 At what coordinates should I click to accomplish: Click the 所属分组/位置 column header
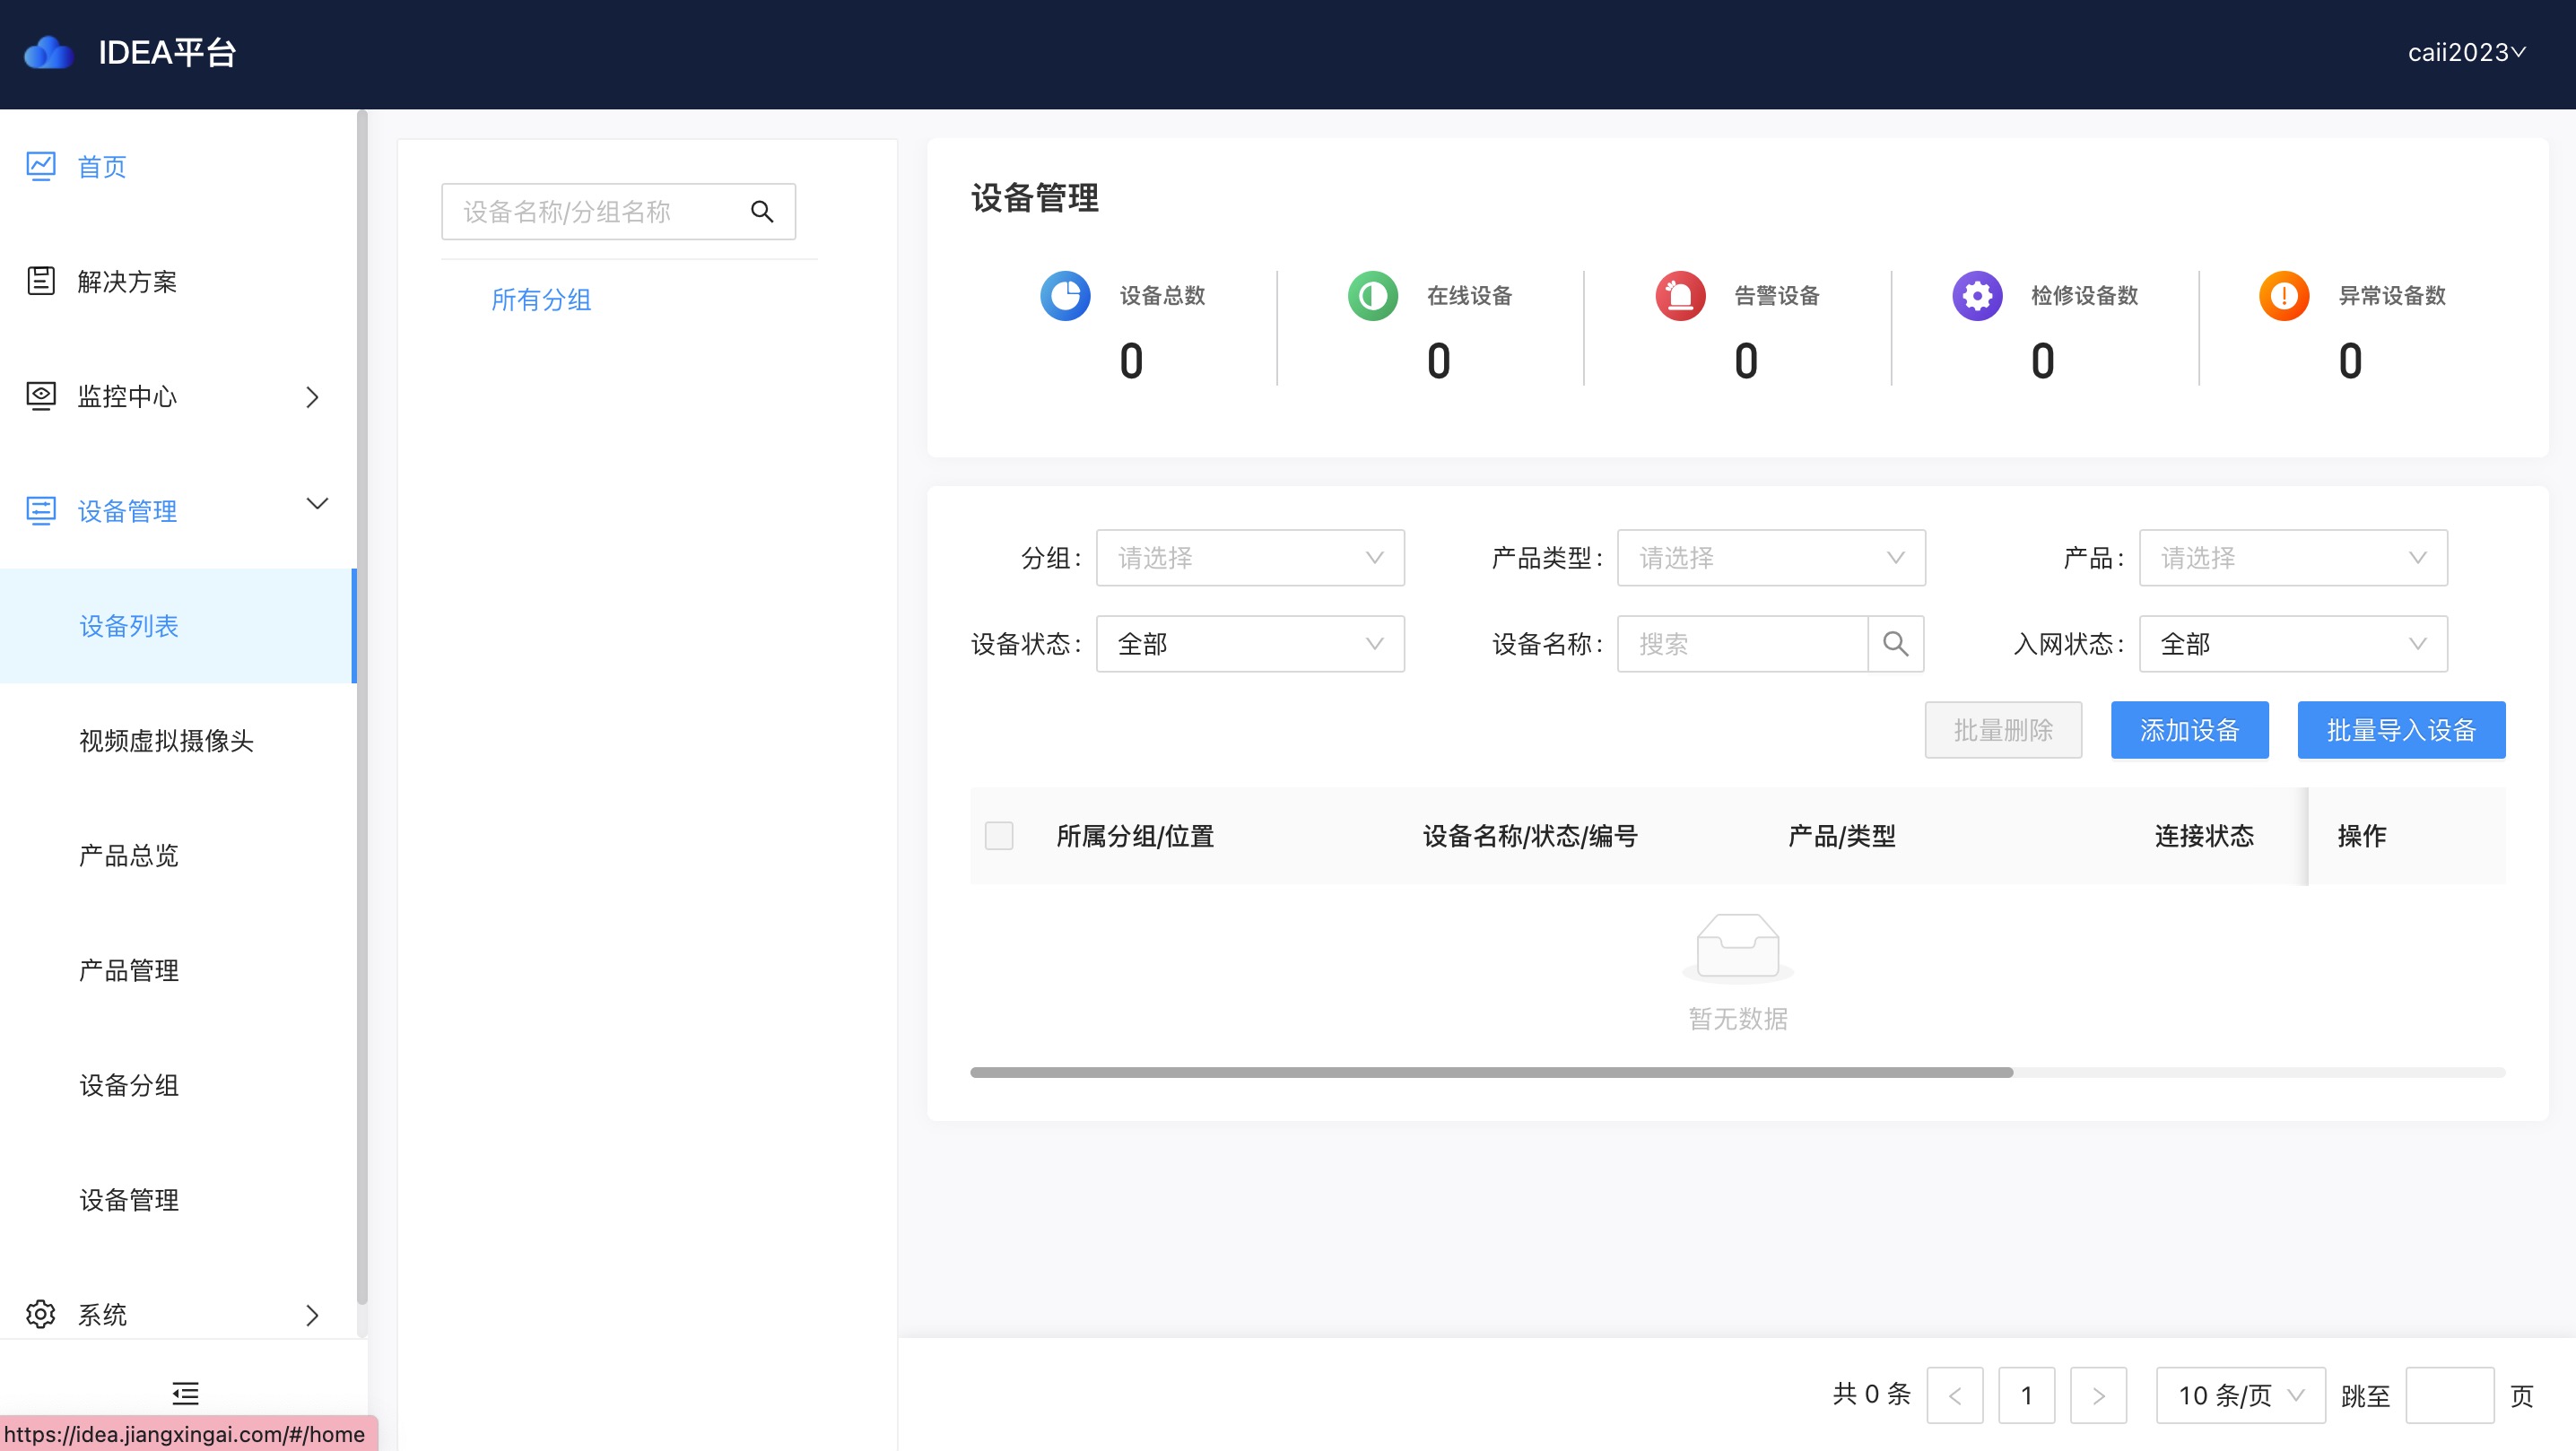point(1135,836)
